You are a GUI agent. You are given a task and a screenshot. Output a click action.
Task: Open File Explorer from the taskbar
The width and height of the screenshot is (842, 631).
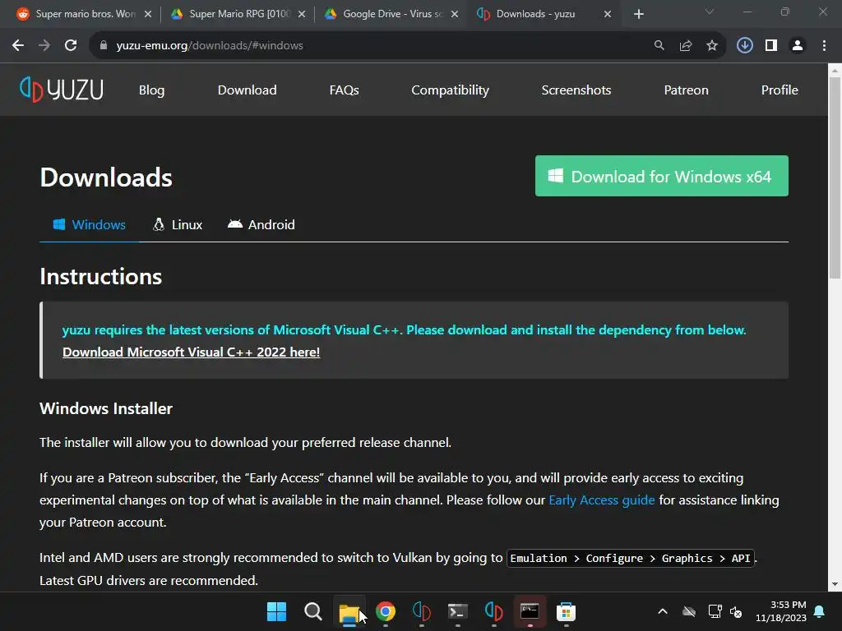tap(349, 611)
